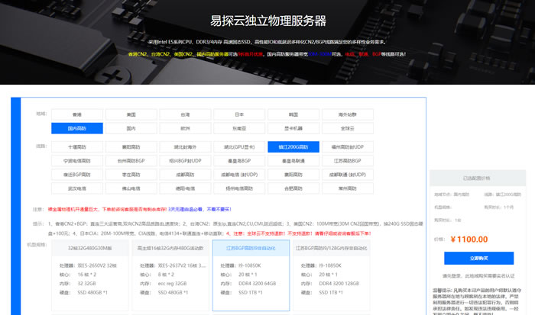Choose the 德阳电信 line
Viewport: 535px width, 315px height.
185,188
